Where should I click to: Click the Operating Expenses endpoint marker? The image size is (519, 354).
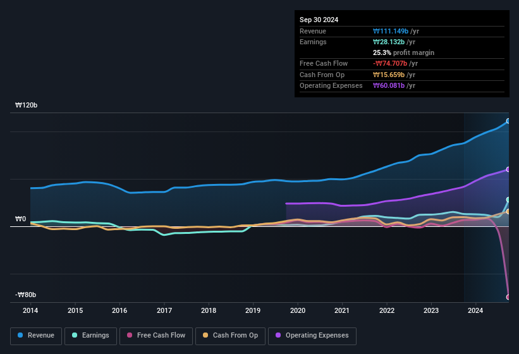(x=508, y=169)
